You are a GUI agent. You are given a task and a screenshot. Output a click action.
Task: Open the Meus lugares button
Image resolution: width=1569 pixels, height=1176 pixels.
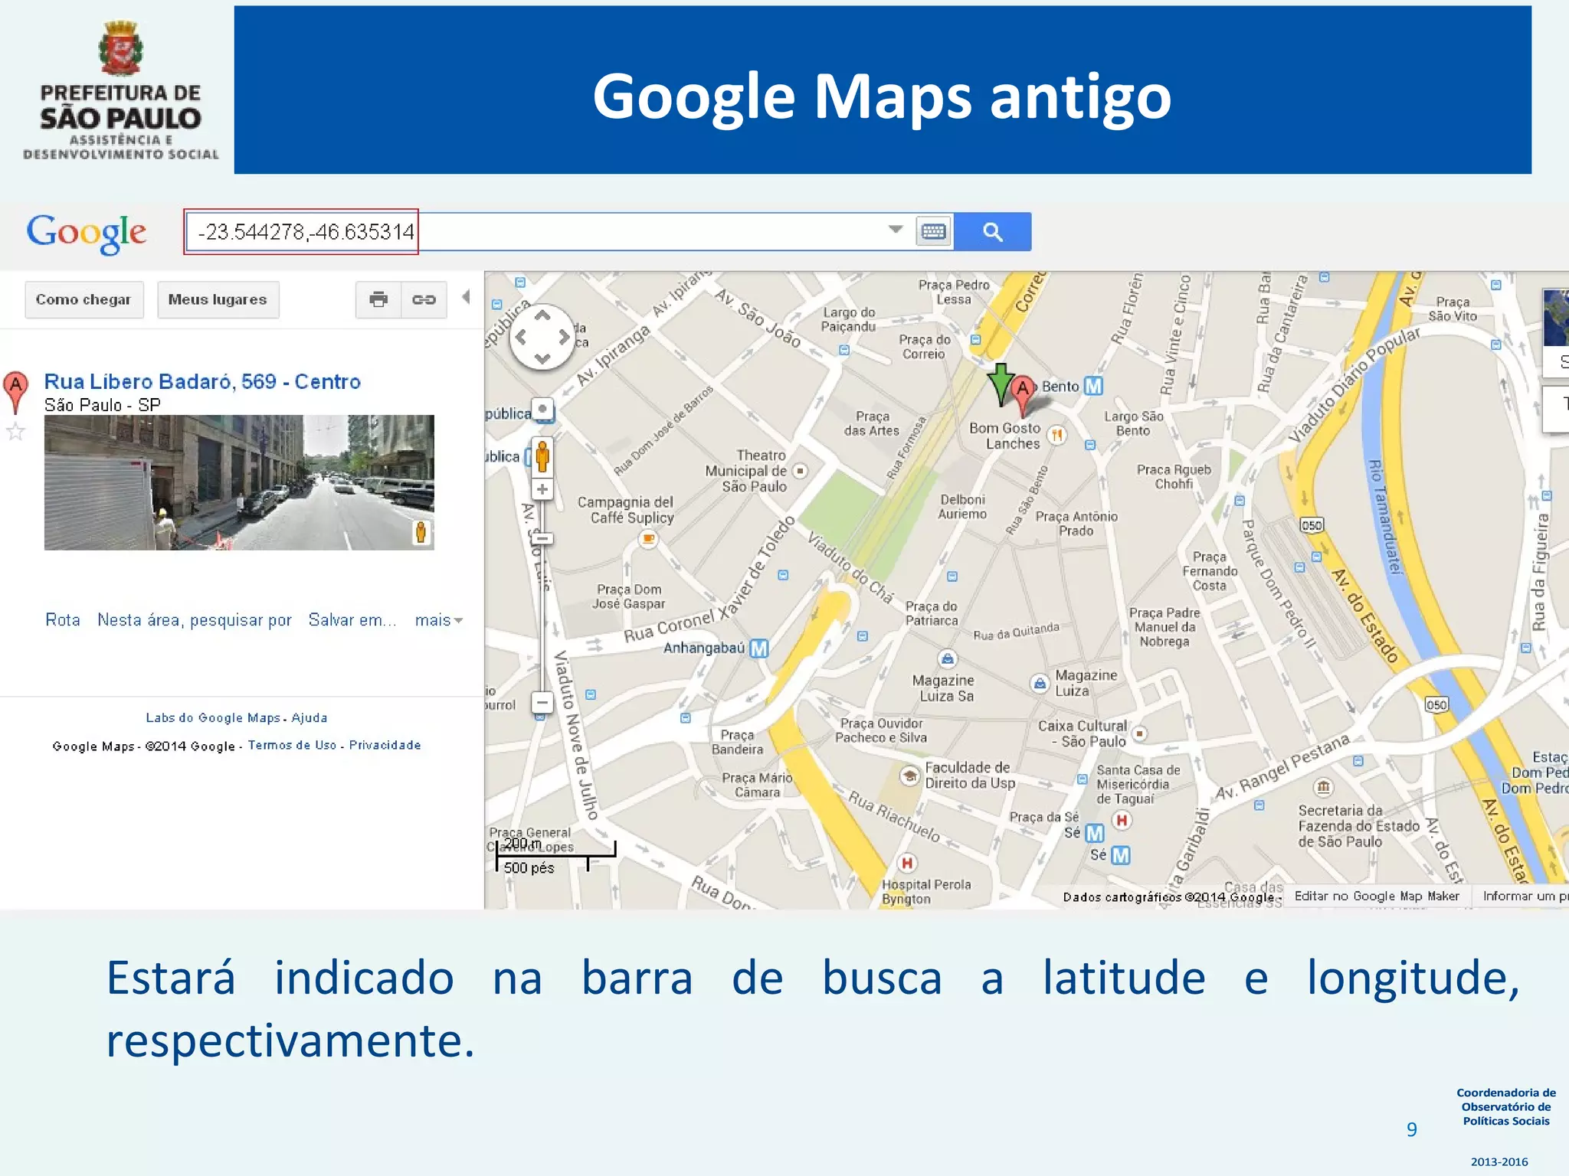(x=218, y=299)
